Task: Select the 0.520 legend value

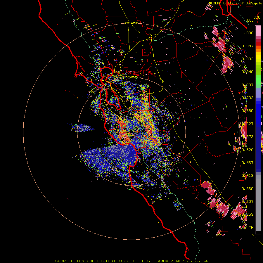Action: tap(248, 150)
